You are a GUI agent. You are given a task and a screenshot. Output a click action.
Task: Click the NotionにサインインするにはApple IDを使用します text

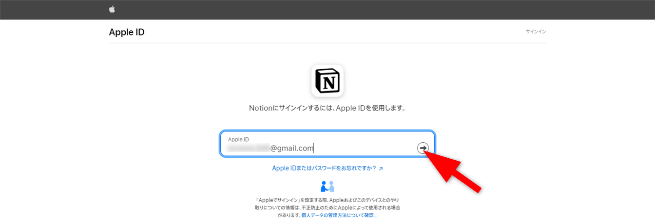tap(327, 108)
